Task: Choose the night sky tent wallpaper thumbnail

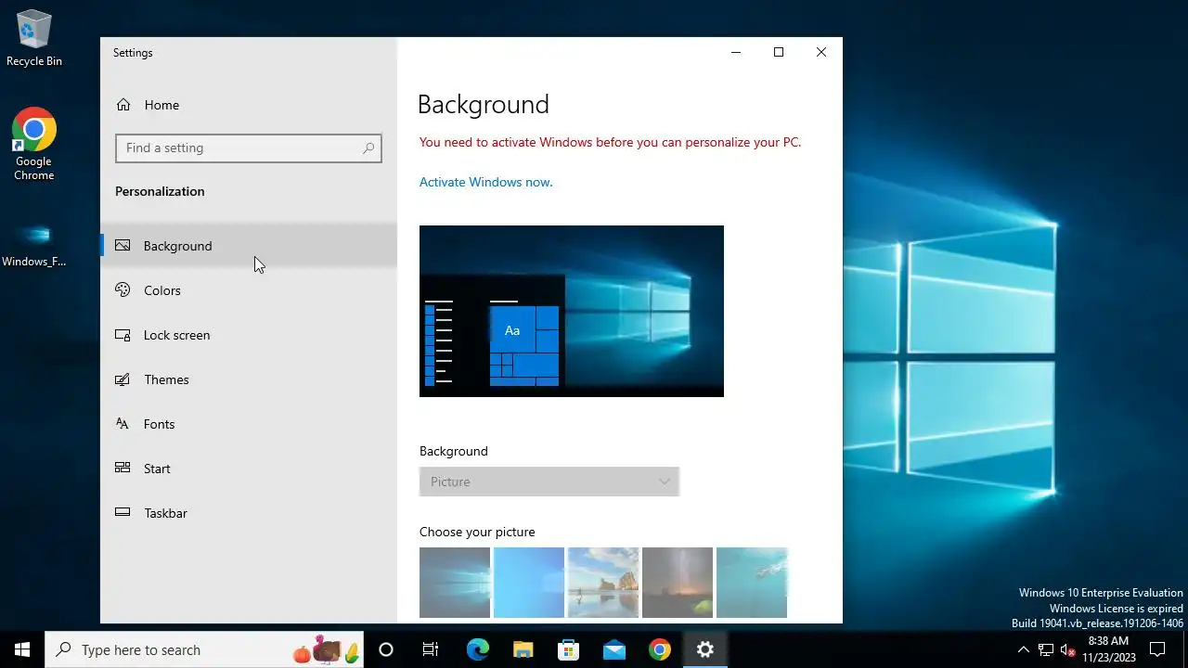Action: pos(678,583)
